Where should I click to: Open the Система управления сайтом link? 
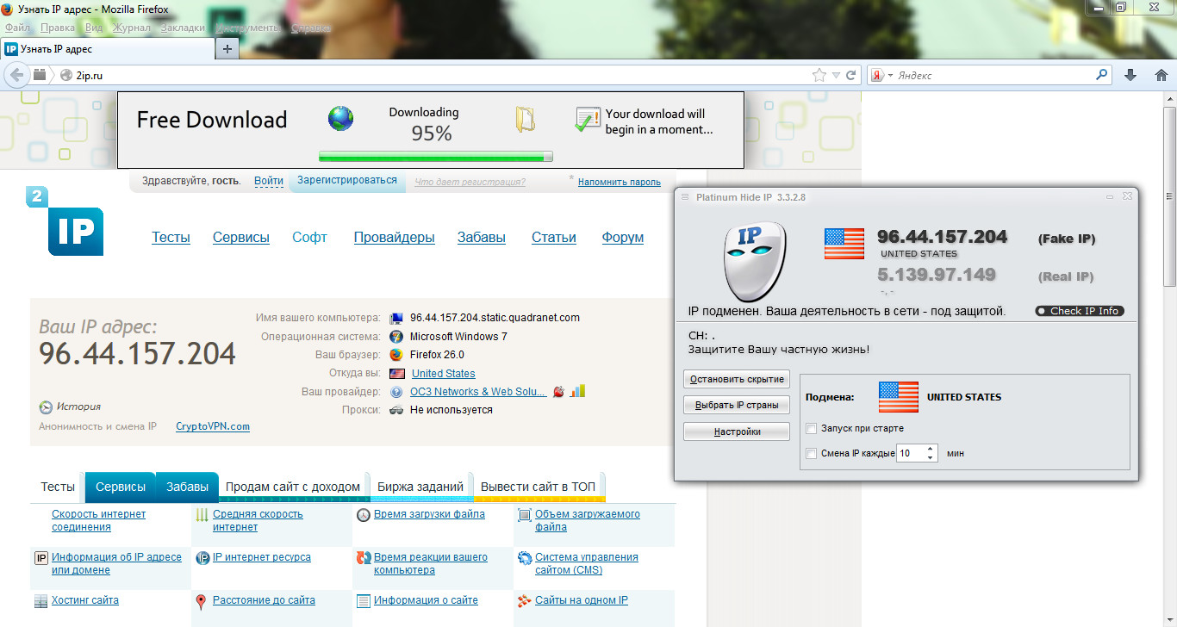(x=586, y=563)
